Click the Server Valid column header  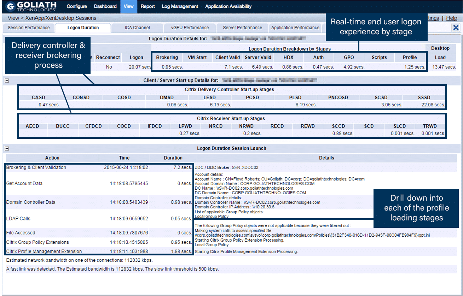(258, 58)
